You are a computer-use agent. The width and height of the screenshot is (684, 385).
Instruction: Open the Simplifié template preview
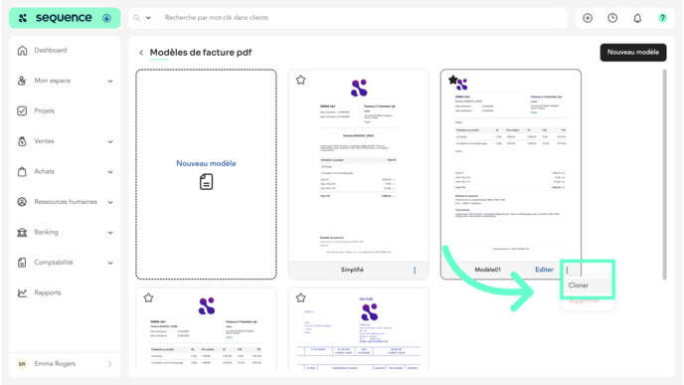[359, 166]
